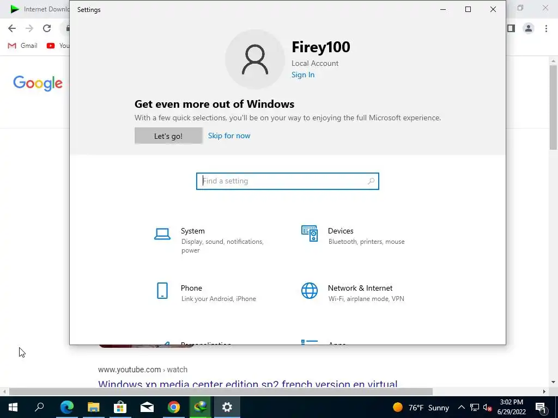This screenshot has height=418, width=558.
Task: Open the YouTube bookmark in Chrome
Action: click(x=58, y=46)
